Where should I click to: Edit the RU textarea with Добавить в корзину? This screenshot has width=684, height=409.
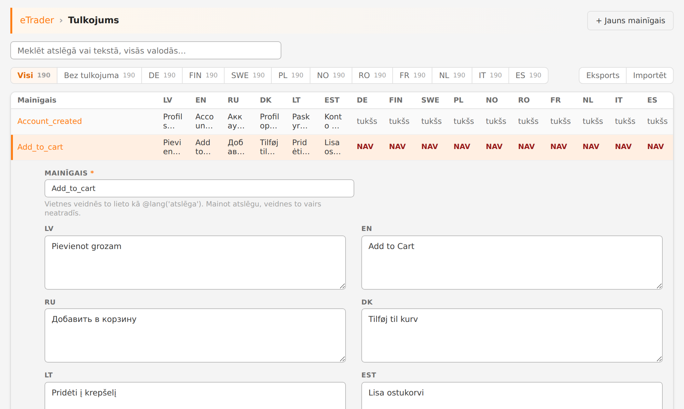[195, 335]
